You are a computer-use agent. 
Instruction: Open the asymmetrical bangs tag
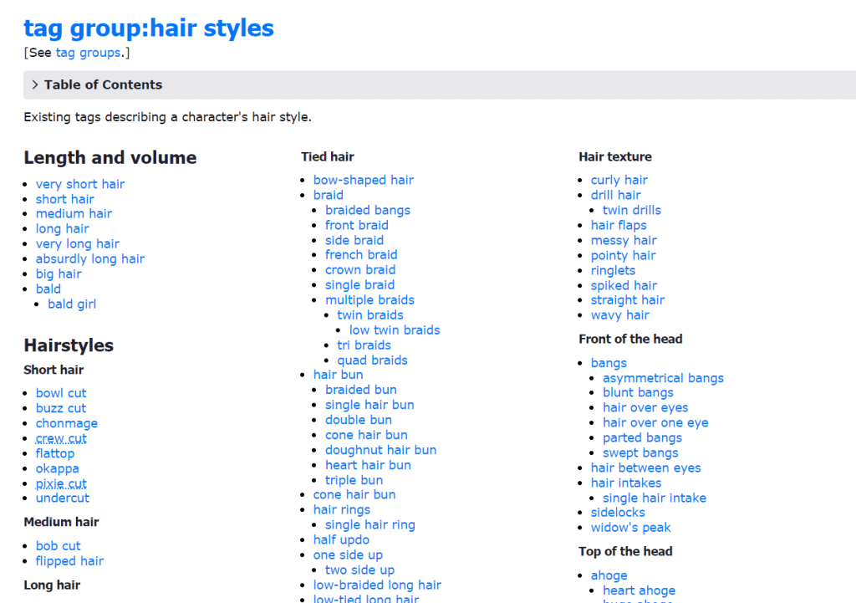point(663,378)
